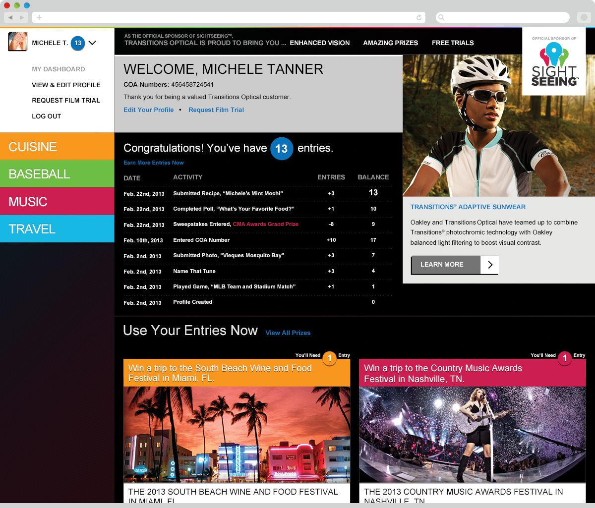595x508 pixels.
Task: Click "Submitted Photo, Vieques Mosquito Bay" activity
Action: (x=229, y=255)
